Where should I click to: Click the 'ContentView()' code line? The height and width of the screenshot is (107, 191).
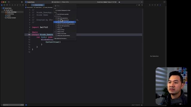click(x=53, y=42)
